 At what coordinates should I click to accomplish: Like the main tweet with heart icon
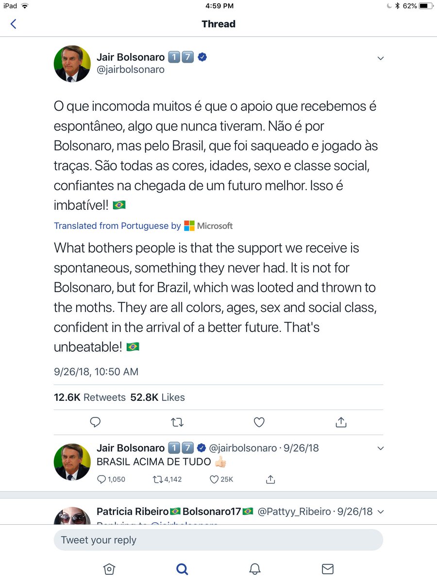click(x=259, y=422)
